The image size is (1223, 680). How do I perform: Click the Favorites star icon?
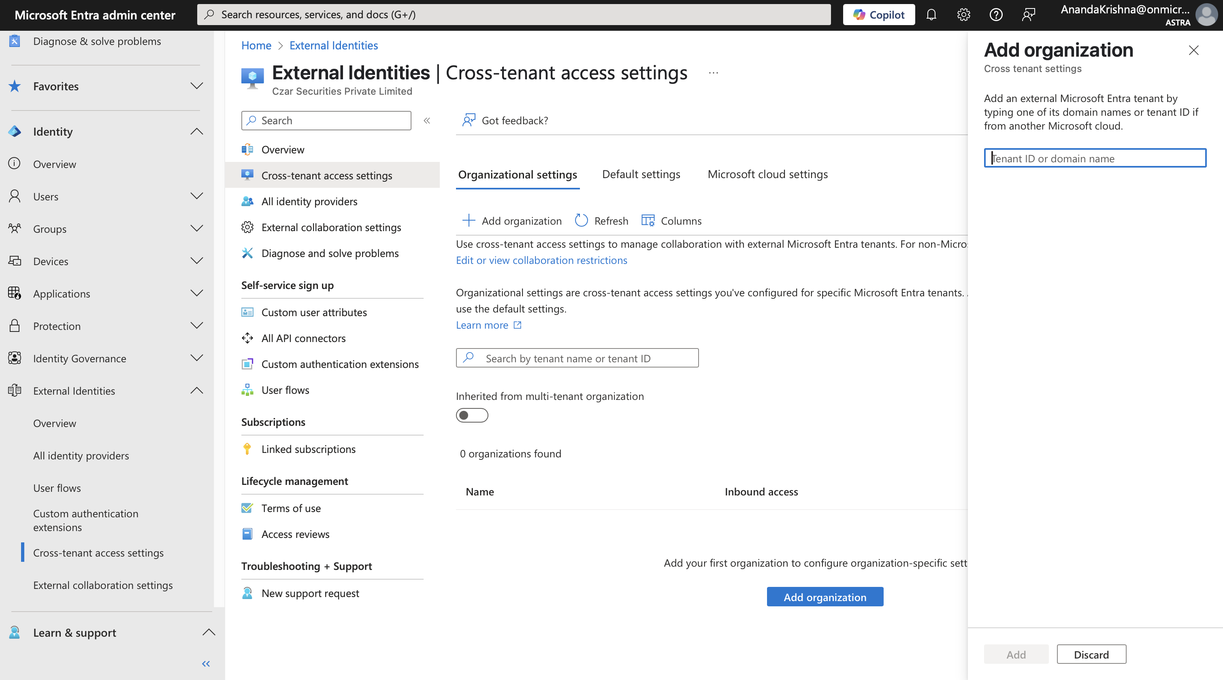tap(15, 86)
